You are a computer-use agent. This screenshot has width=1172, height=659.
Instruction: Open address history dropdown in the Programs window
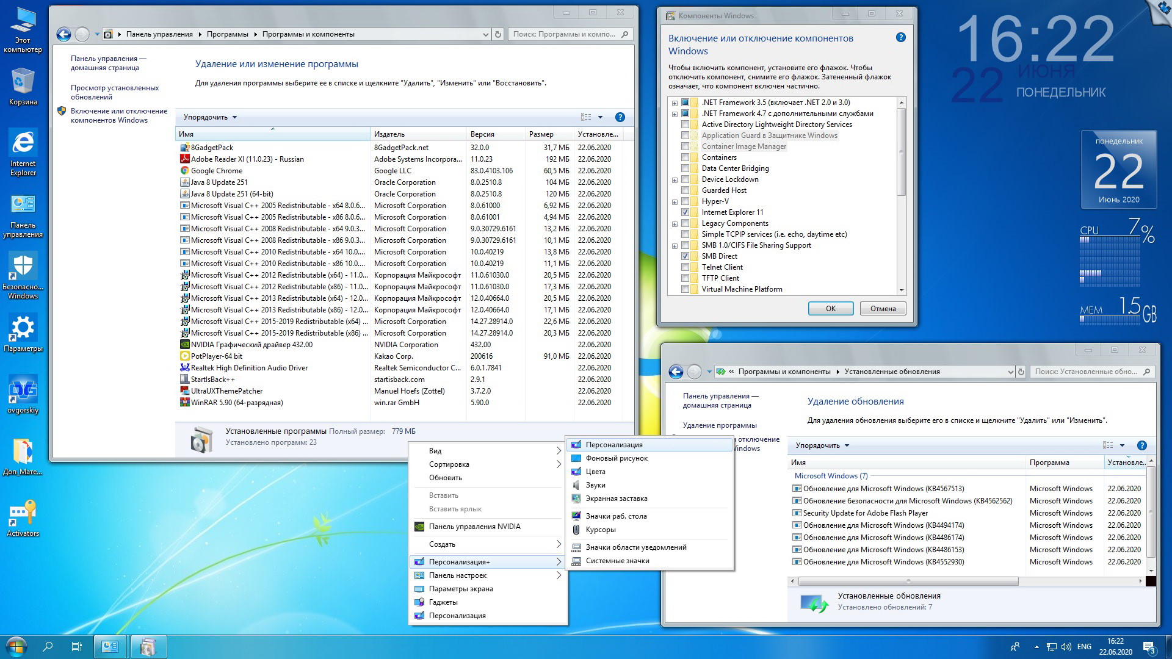[x=485, y=34]
